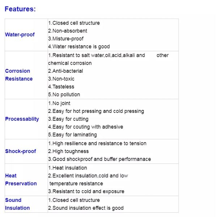Click Sound insulation effect is good line

pos(86,208)
